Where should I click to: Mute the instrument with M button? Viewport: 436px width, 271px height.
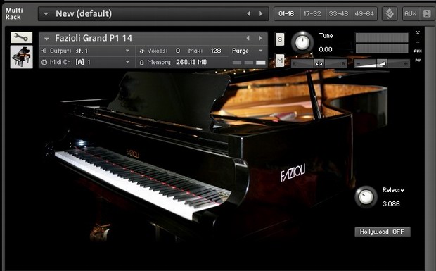pos(280,61)
